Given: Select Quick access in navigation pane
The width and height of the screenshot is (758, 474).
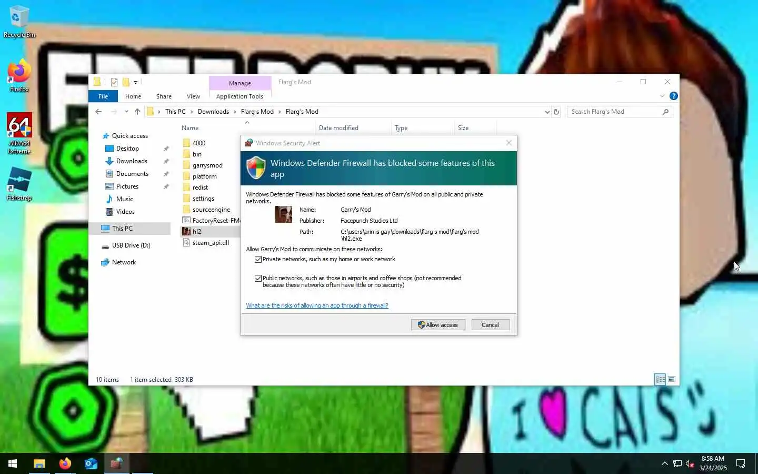Looking at the screenshot, I should 130,136.
